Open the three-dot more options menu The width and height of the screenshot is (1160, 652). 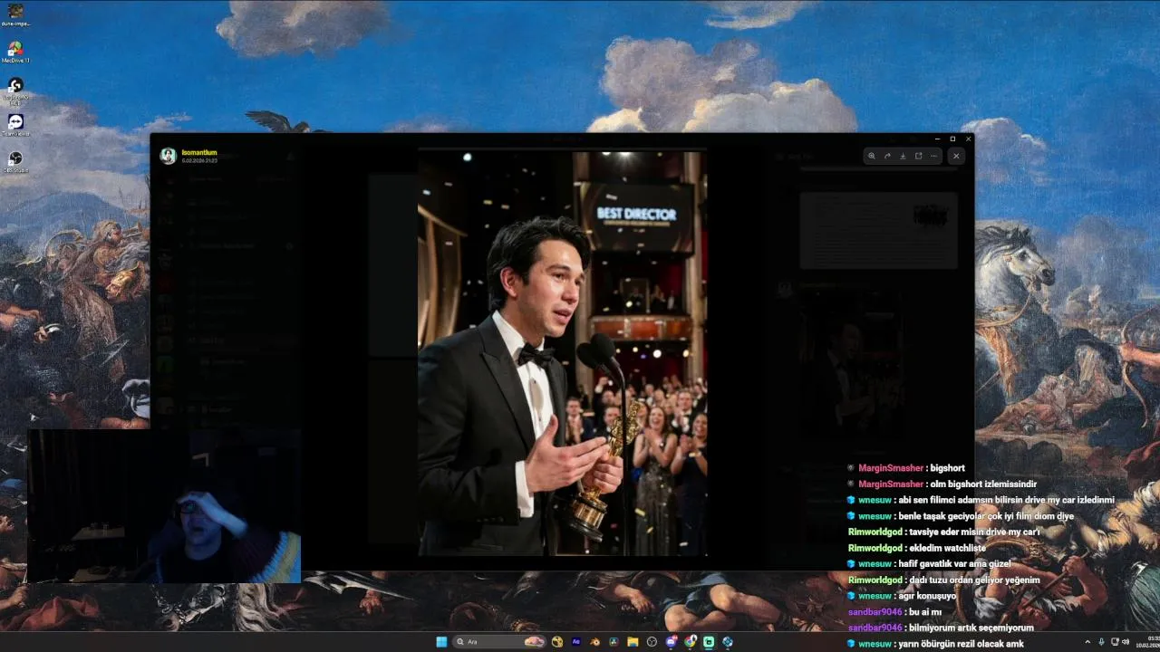[933, 156]
